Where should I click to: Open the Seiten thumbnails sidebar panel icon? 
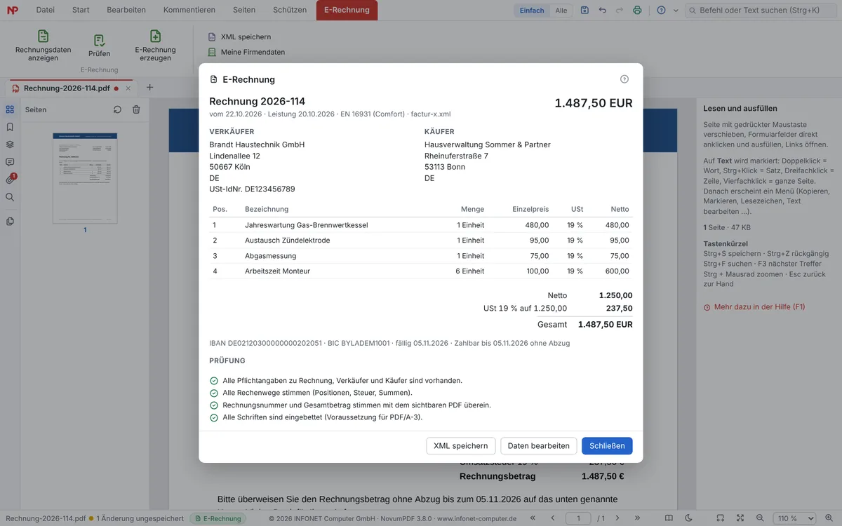[10, 109]
